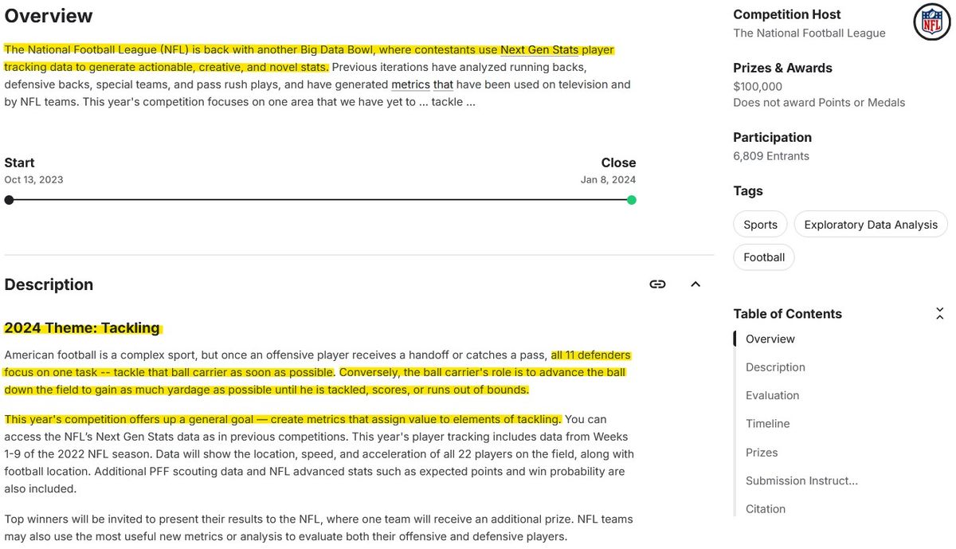Click the 'Oct 13, 2023' start date

33,180
